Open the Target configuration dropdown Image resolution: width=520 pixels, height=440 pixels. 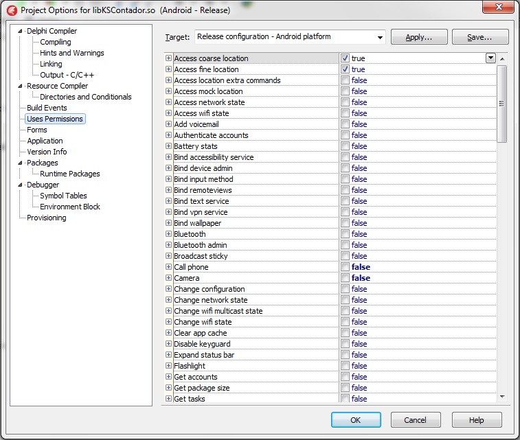pos(380,37)
